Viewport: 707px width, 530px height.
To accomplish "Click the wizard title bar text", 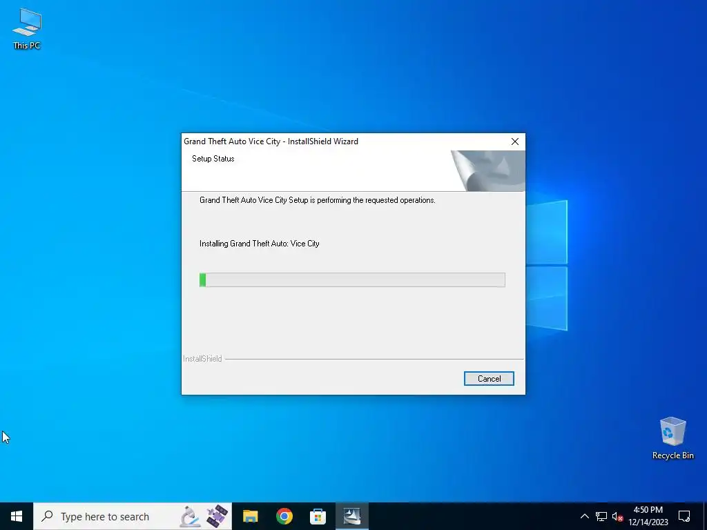I will pyautogui.click(x=271, y=141).
